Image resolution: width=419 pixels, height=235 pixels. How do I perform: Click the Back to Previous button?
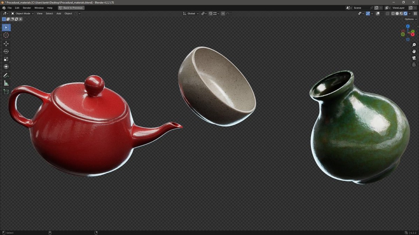click(x=71, y=7)
